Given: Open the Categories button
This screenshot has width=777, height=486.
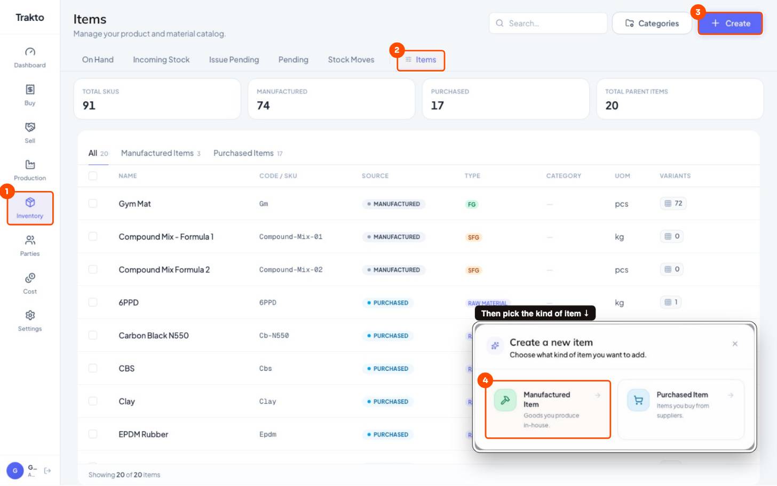Looking at the screenshot, I should [652, 23].
